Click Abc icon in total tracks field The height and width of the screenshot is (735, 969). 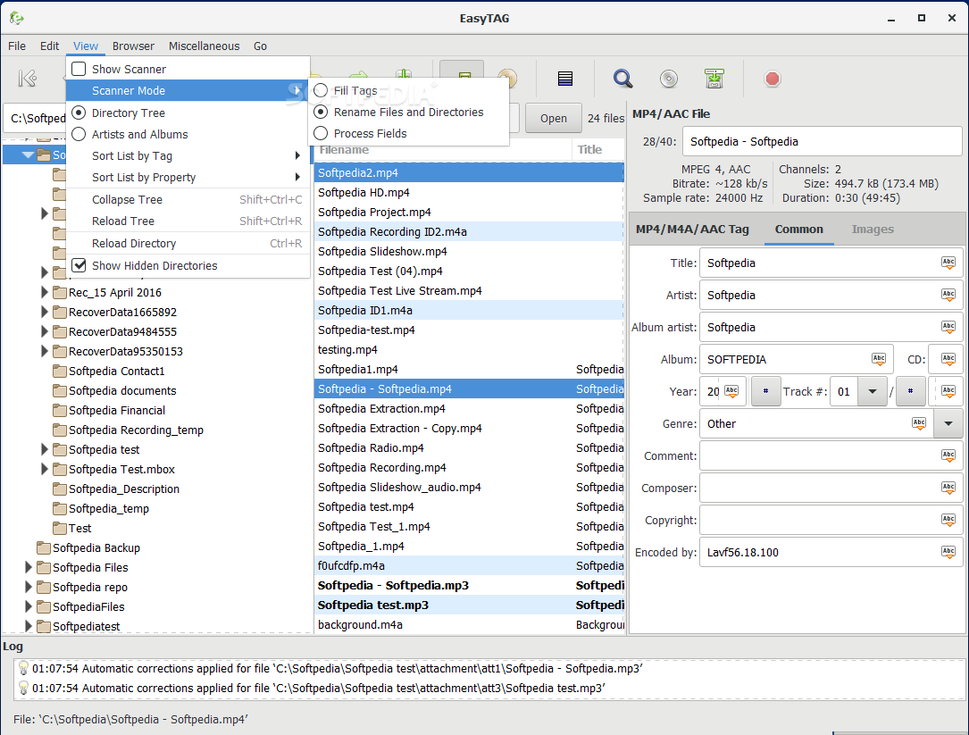(948, 391)
